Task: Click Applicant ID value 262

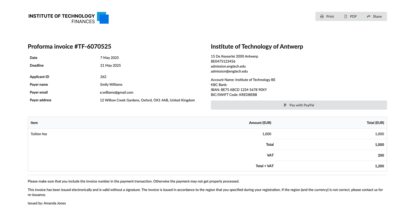Action: (103, 77)
